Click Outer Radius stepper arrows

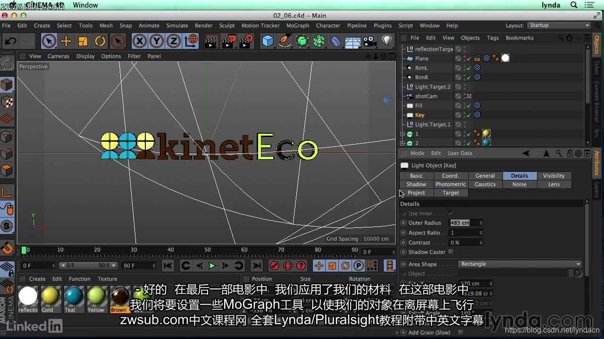click(481, 223)
